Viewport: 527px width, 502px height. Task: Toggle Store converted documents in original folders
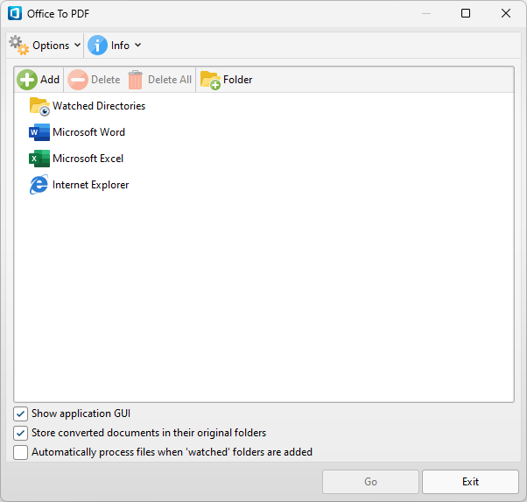(x=20, y=433)
